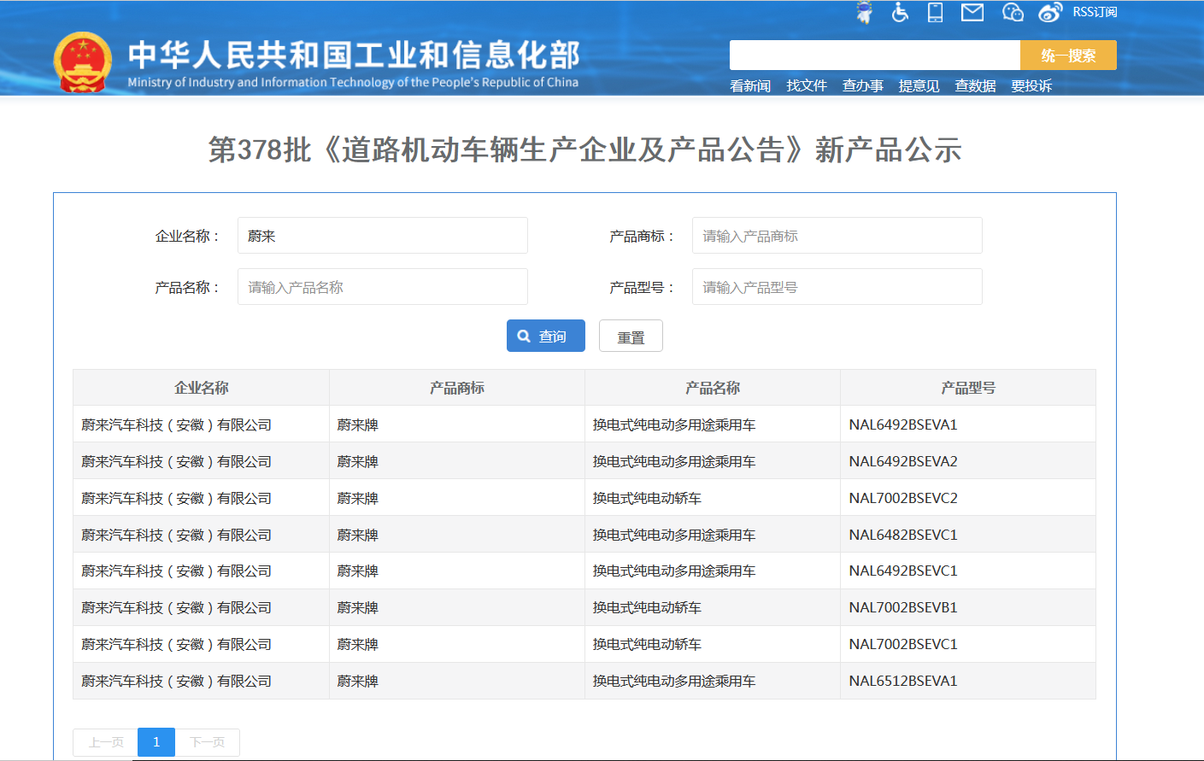Open the 找文件 menu item
Screen dimensions: 1204x761
[807, 85]
